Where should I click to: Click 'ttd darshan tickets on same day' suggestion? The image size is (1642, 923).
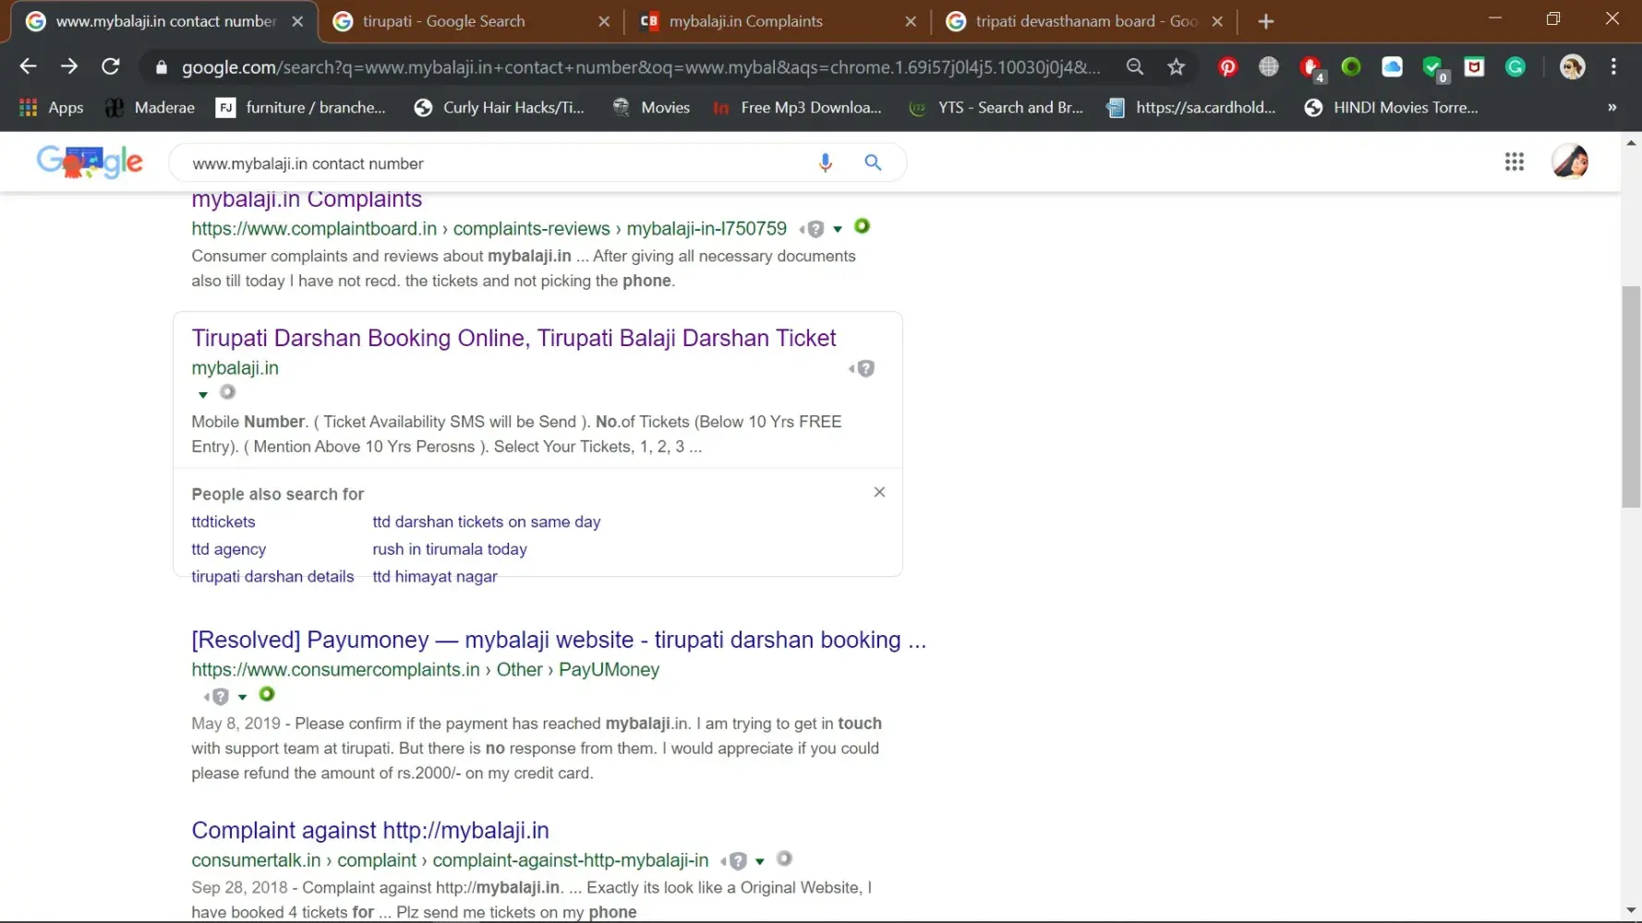(486, 522)
